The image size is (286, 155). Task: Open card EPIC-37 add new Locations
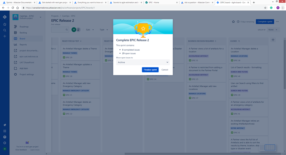coord(206,92)
